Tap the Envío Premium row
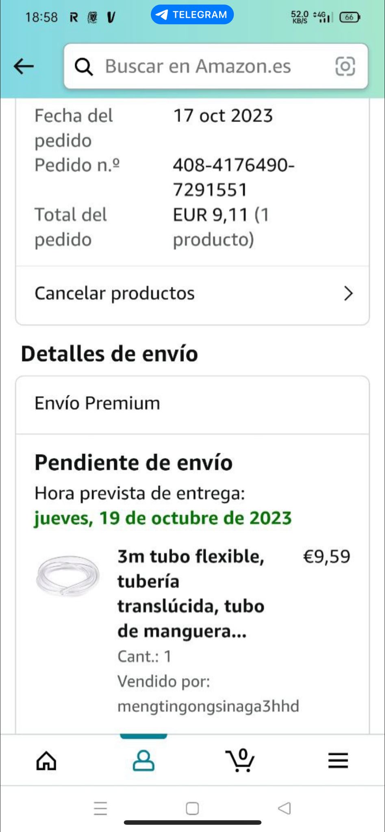This screenshot has width=385, height=832. pyautogui.click(x=192, y=403)
